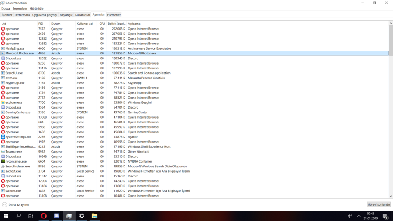Show hidden system tray icons

[x=359, y=216]
